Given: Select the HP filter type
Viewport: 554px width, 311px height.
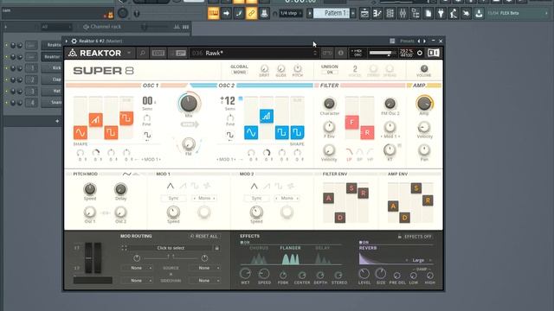Looking at the screenshot, I should click(370, 154).
